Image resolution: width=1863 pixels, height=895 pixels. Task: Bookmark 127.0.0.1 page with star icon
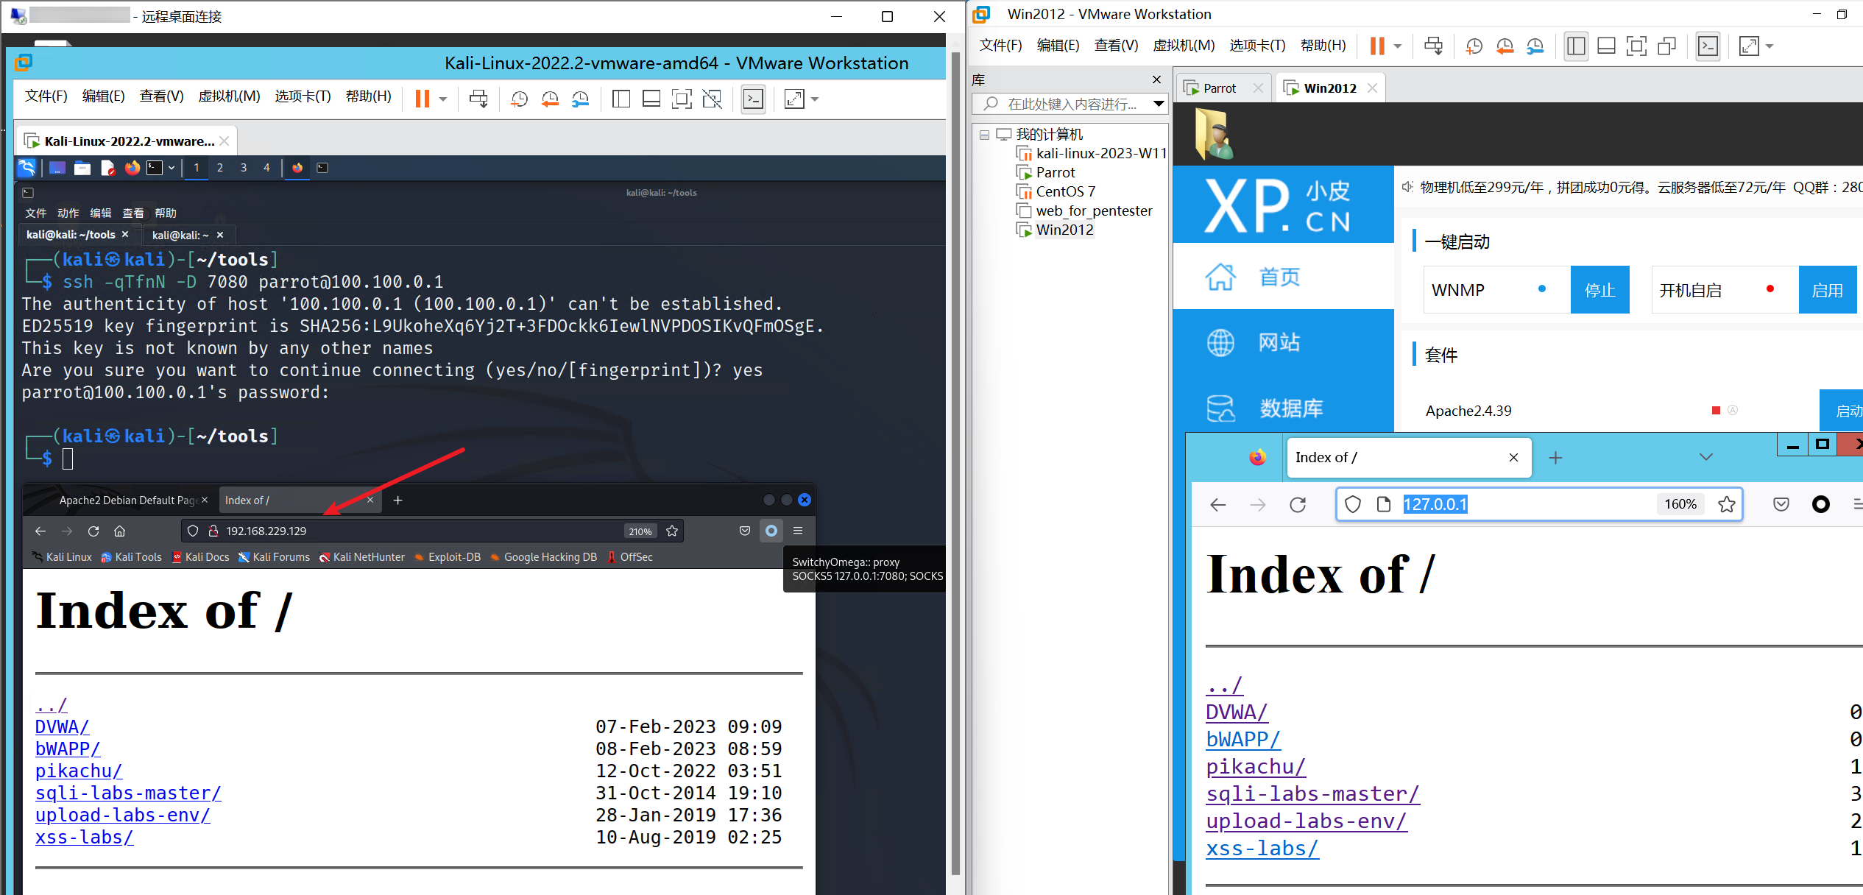1726,504
